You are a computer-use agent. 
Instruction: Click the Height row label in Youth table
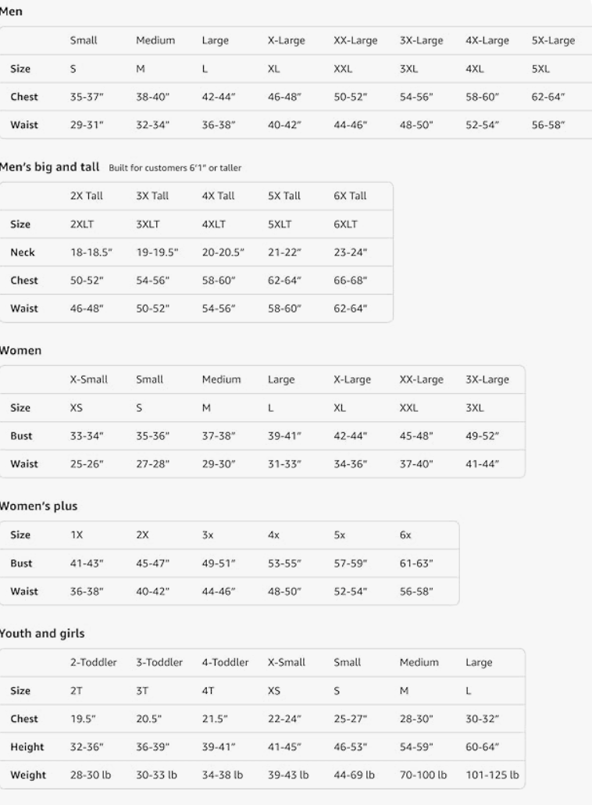27,747
